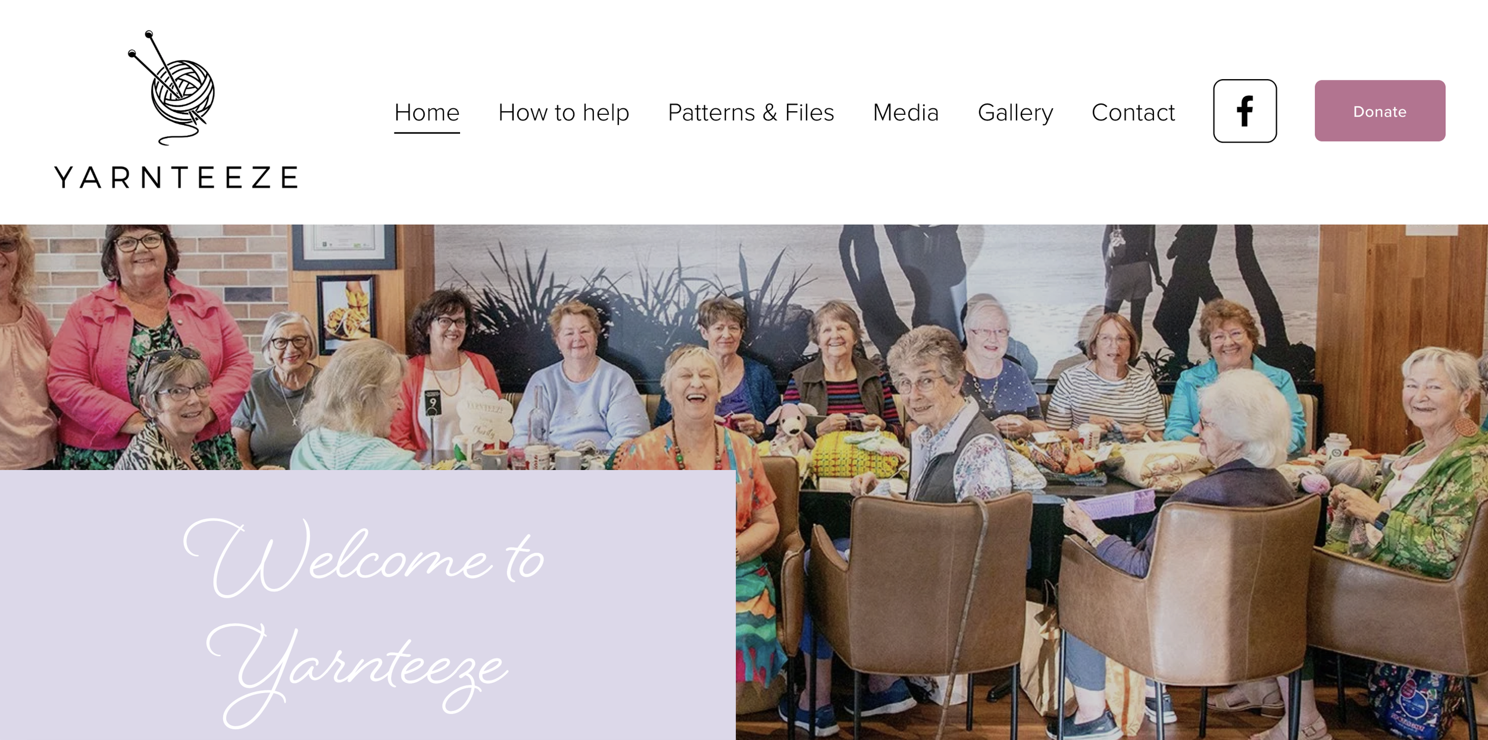This screenshot has width=1488, height=740.
Task: Click the Donate button
Action: (1380, 111)
